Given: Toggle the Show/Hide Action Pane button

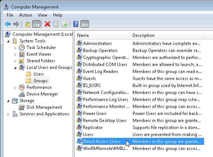Looking at the screenshot, I should (x=85, y=24).
